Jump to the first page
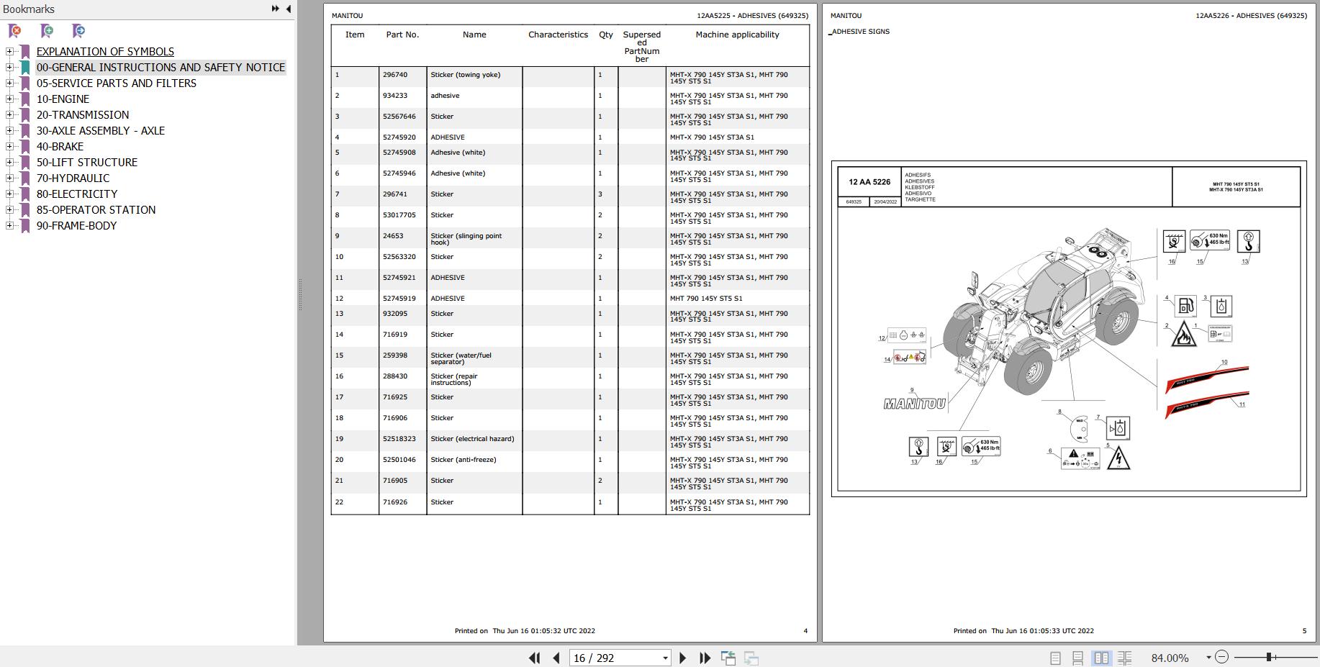Screen dimensions: 1320x667 coord(534,658)
